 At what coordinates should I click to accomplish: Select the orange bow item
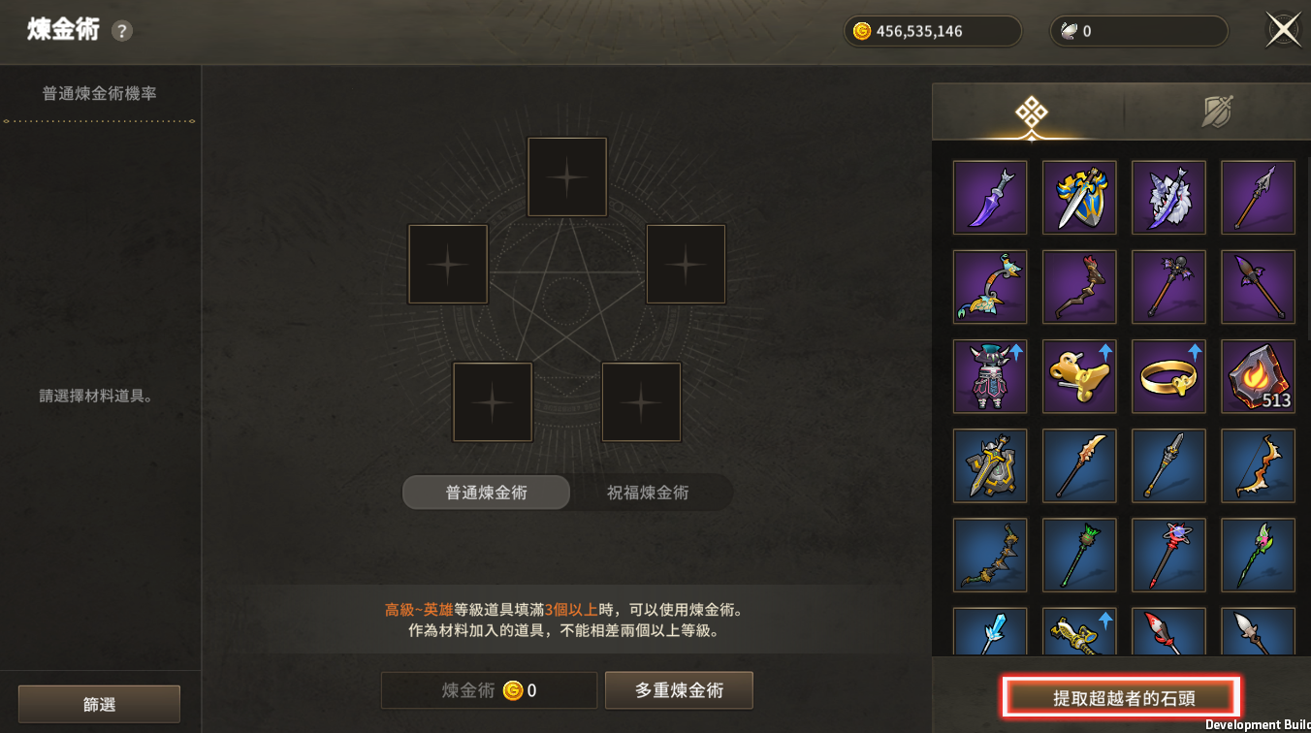pos(1258,464)
